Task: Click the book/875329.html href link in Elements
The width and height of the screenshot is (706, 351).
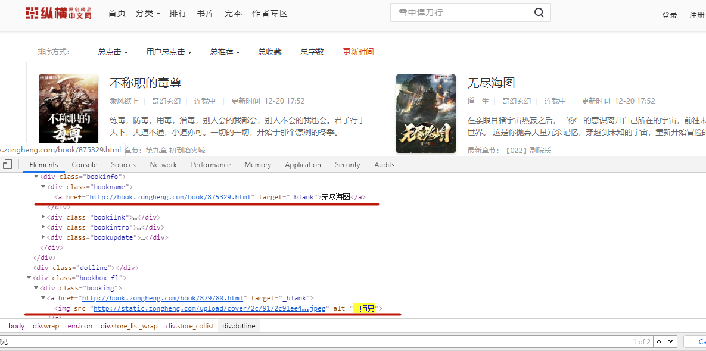Action: click(x=170, y=197)
